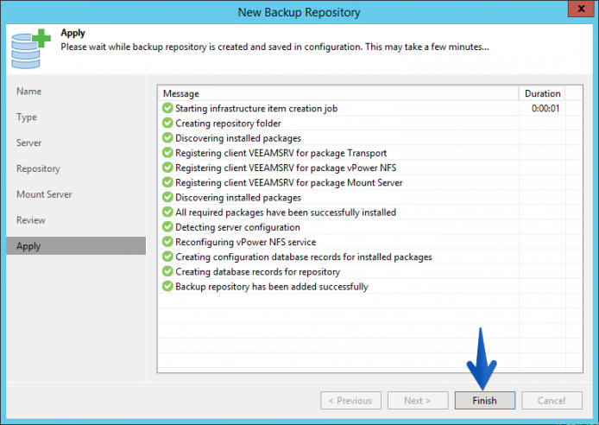Screen dimensions: 599x425
Task: Click green check beside package Transport row
Action: [167, 153]
